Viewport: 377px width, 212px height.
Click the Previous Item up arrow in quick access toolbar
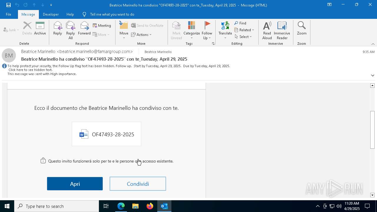point(34,5)
